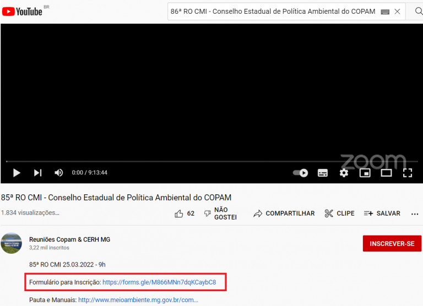Open the forms.gle registration link

click(x=159, y=282)
